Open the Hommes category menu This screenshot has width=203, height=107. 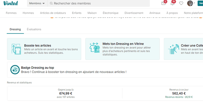point(28,13)
